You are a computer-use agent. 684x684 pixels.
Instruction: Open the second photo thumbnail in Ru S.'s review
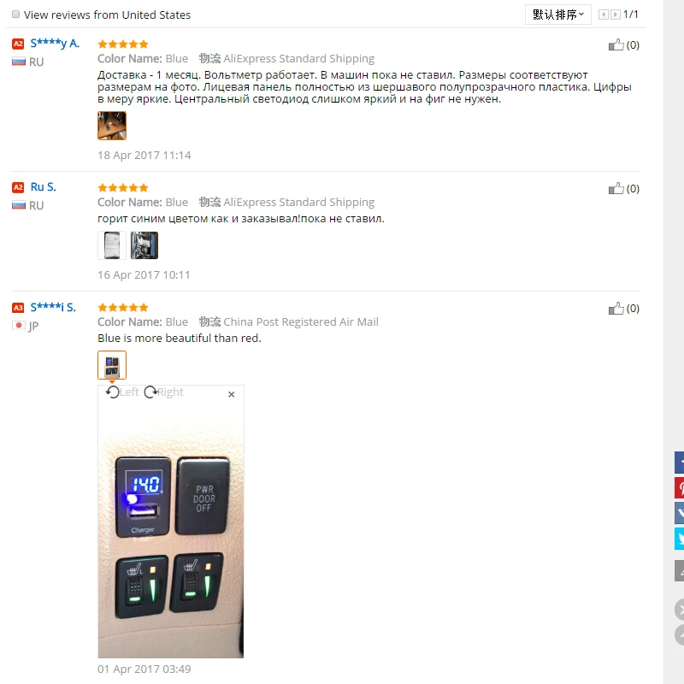[144, 245]
